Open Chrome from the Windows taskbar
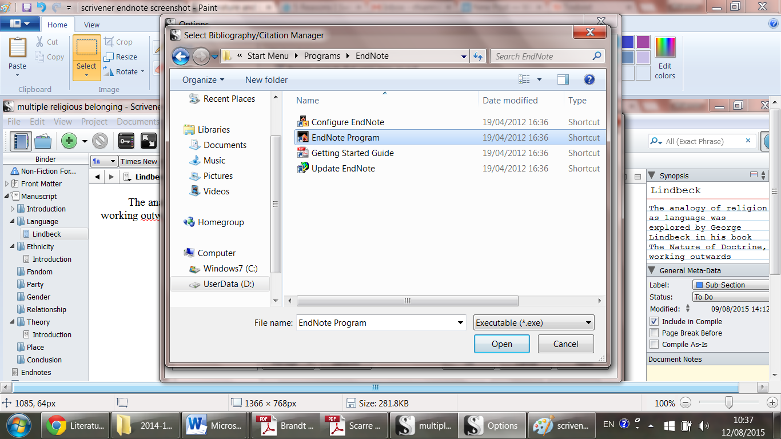 click(75, 425)
